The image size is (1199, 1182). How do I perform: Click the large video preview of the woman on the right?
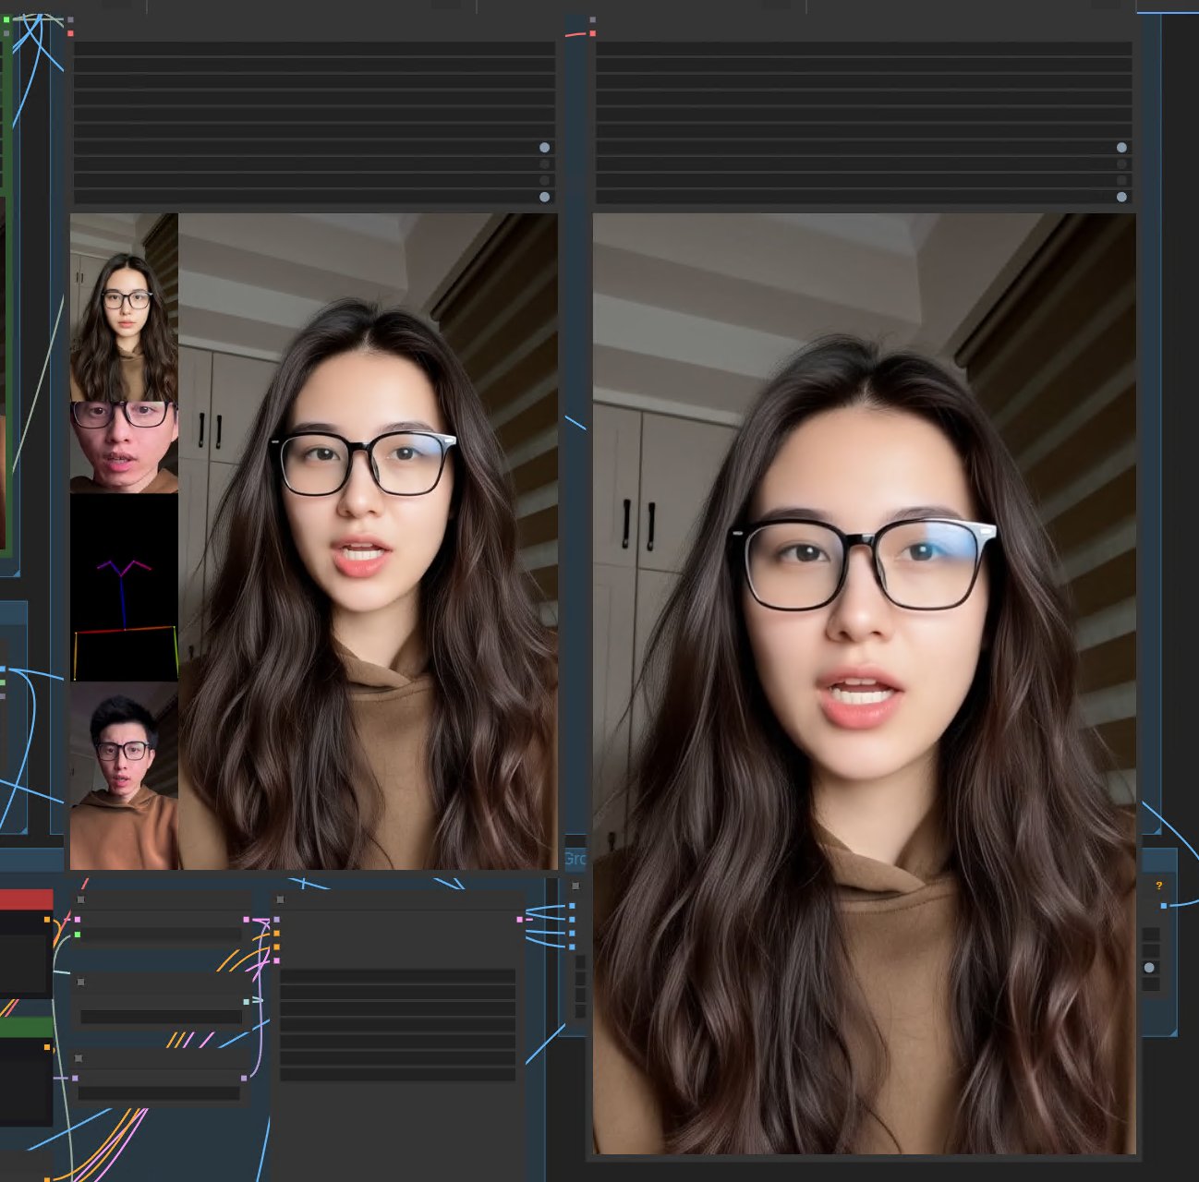pos(864,683)
